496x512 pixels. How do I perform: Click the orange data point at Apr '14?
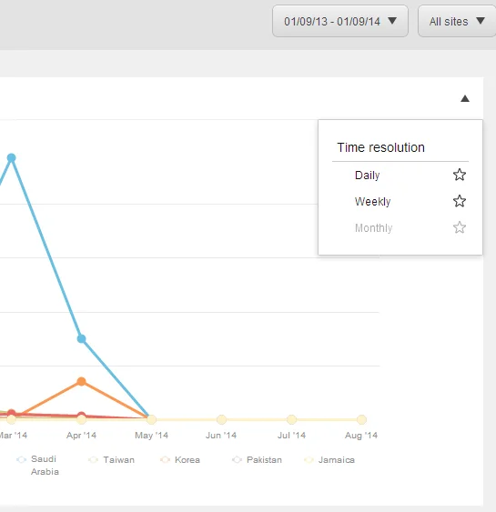click(x=81, y=381)
